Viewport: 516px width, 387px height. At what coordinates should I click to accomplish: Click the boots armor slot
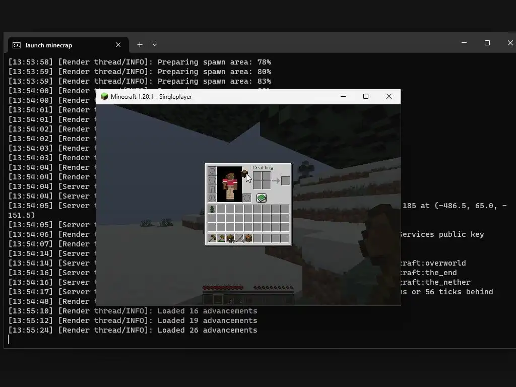coord(212,198)
